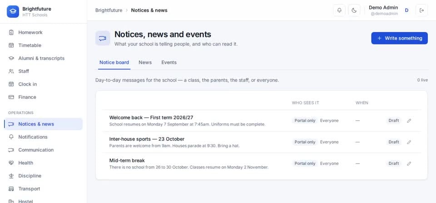Click the Finance card icon
The image size is (436, 203).
pyautogui.click(x=11, y=97)
